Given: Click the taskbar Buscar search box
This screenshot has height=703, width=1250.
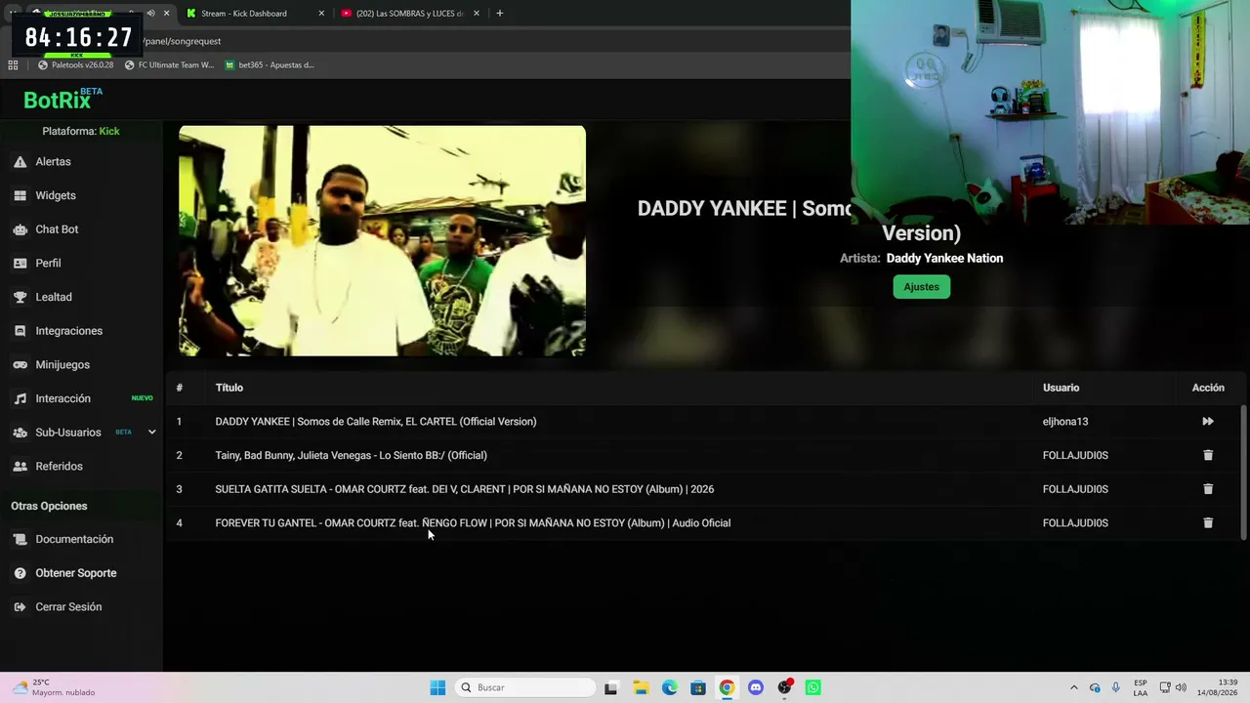Looking at the screenshot, I should tap(526, 687).
